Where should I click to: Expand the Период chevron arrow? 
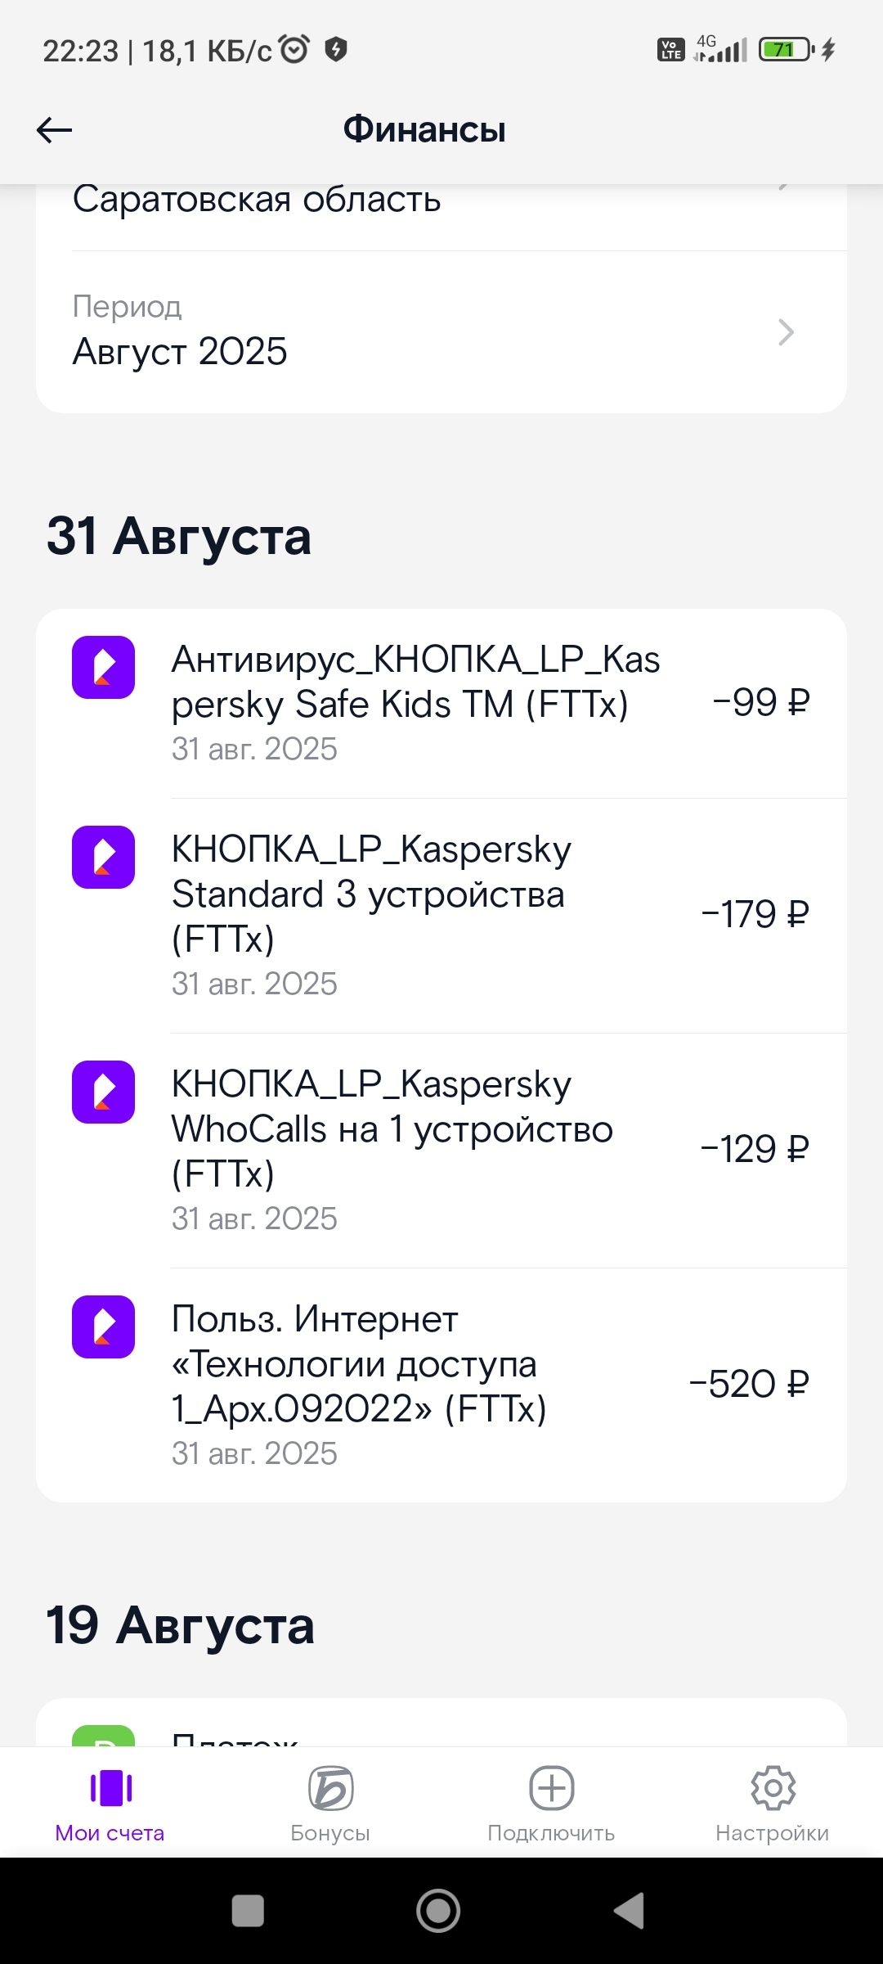click(786, 332)
